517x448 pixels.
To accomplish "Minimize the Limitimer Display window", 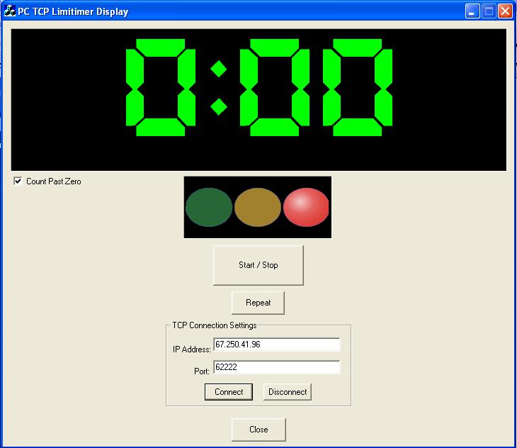I will click(x=472, y=11).
